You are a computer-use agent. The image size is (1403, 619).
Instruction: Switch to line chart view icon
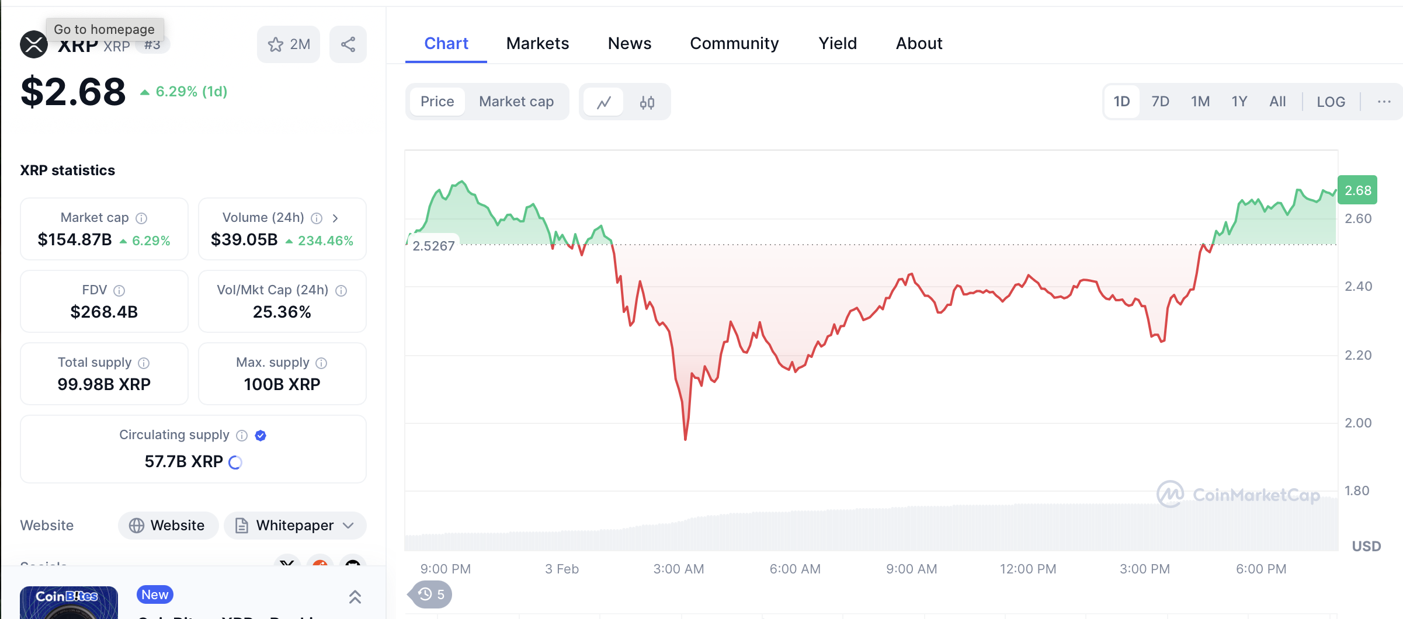tap(604, 102)
